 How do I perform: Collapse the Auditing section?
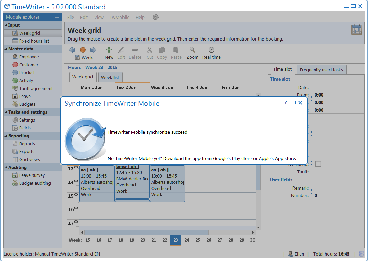tap(6, 167)
